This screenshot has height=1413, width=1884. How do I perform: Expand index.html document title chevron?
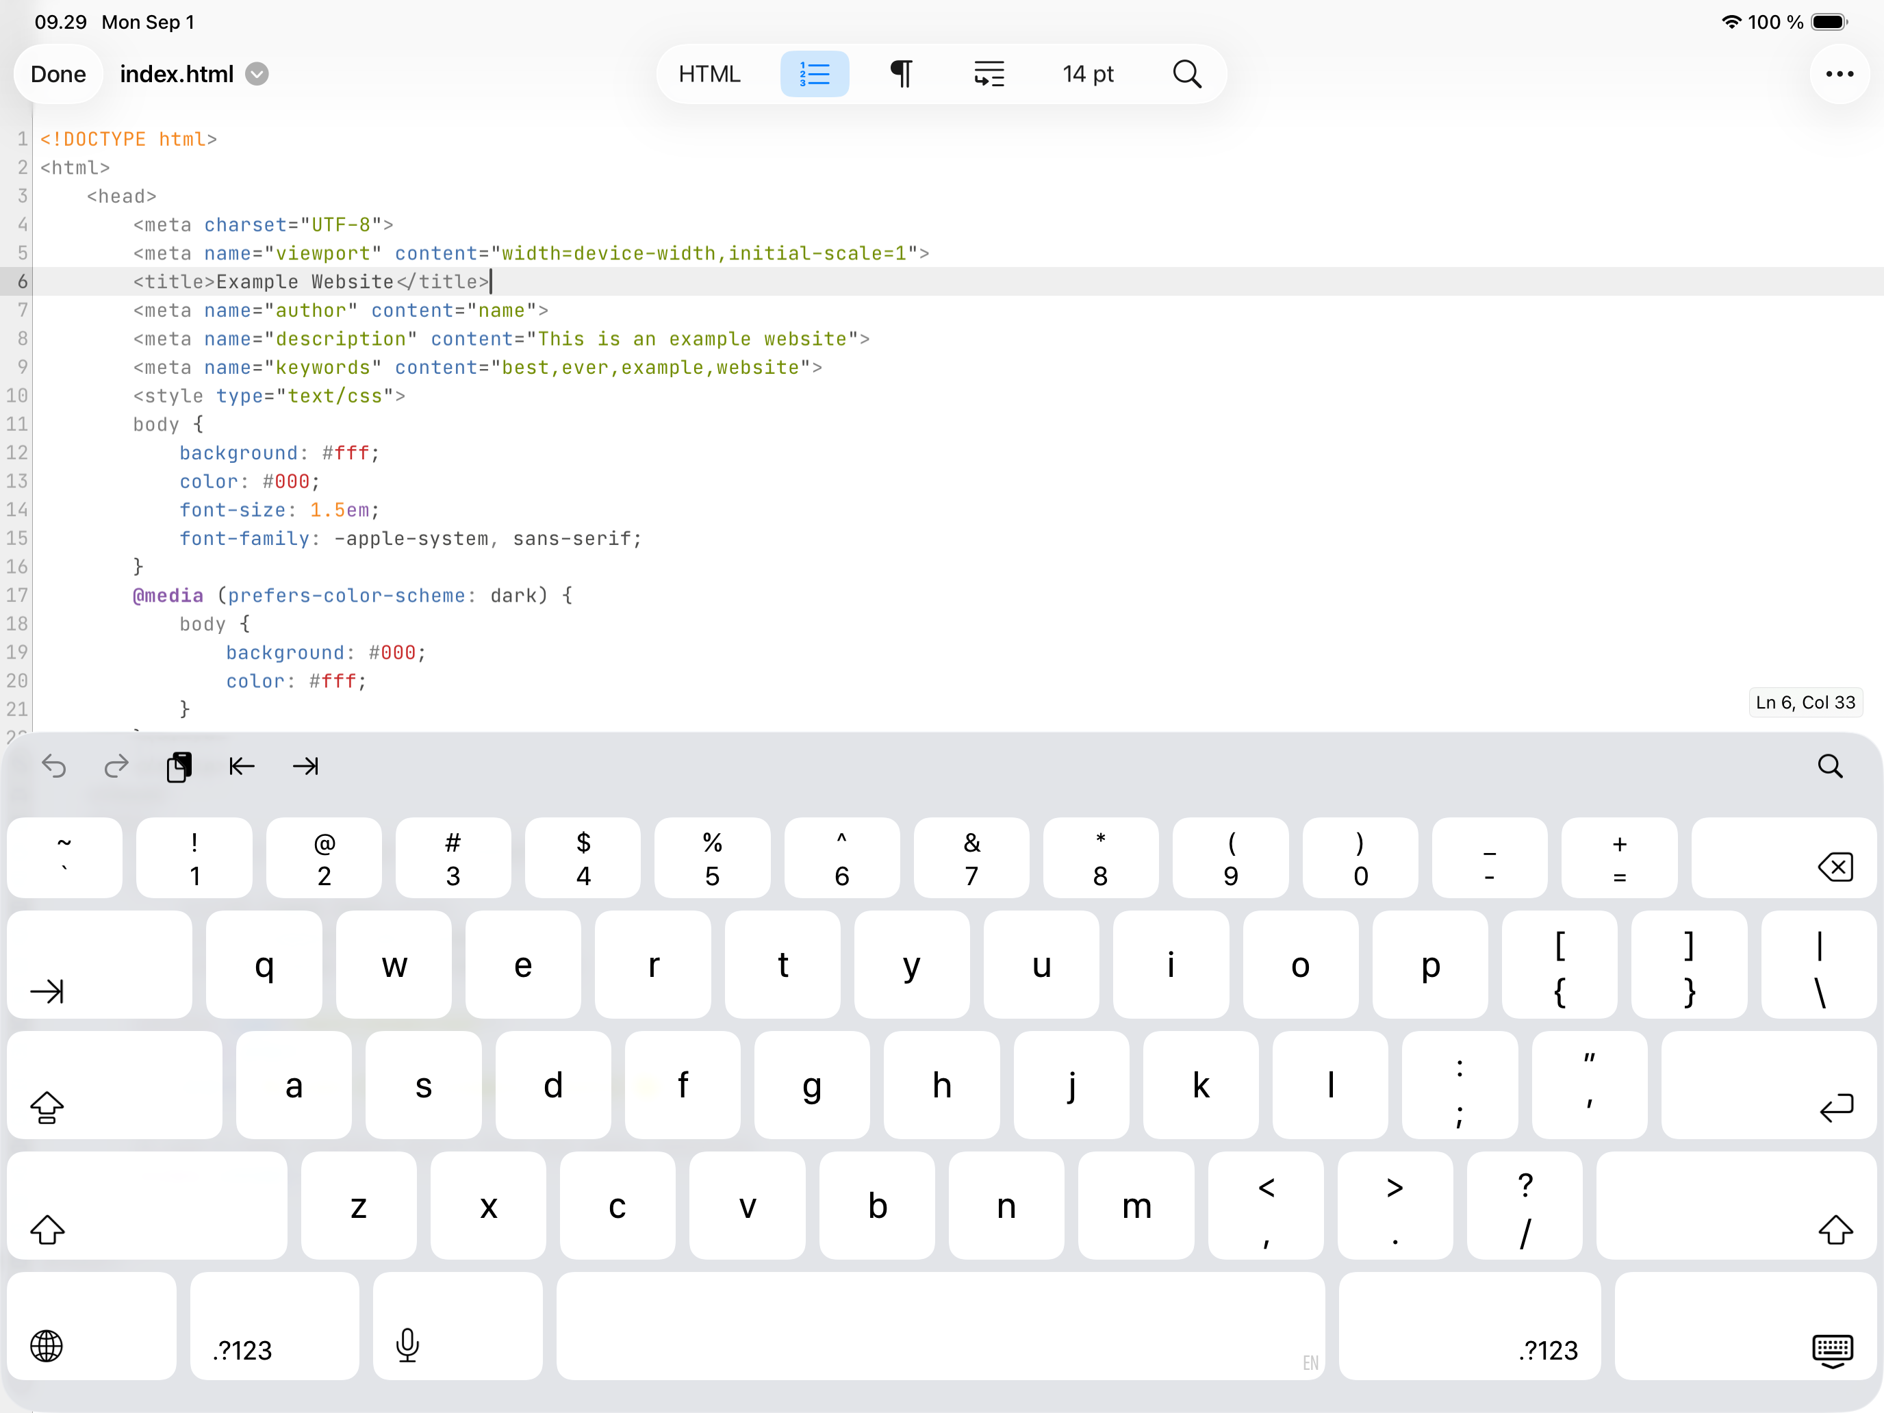pos(257,74)
